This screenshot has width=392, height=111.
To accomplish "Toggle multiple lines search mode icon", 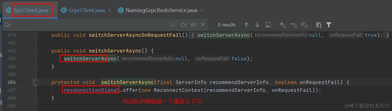I will pos(319,25).
